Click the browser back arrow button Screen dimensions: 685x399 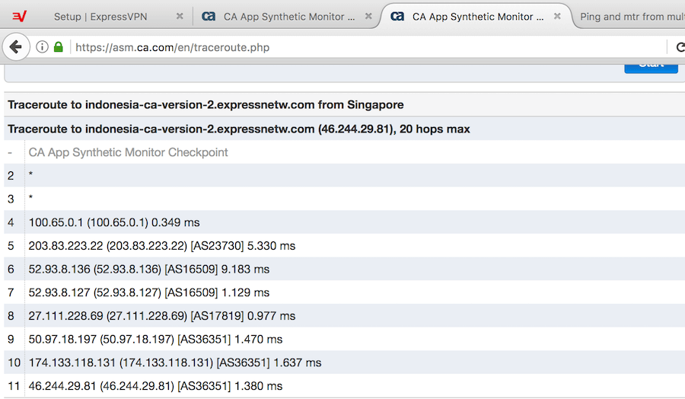coord(16,46)
